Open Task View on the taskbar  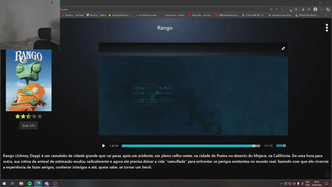click(x=12, y=184)
